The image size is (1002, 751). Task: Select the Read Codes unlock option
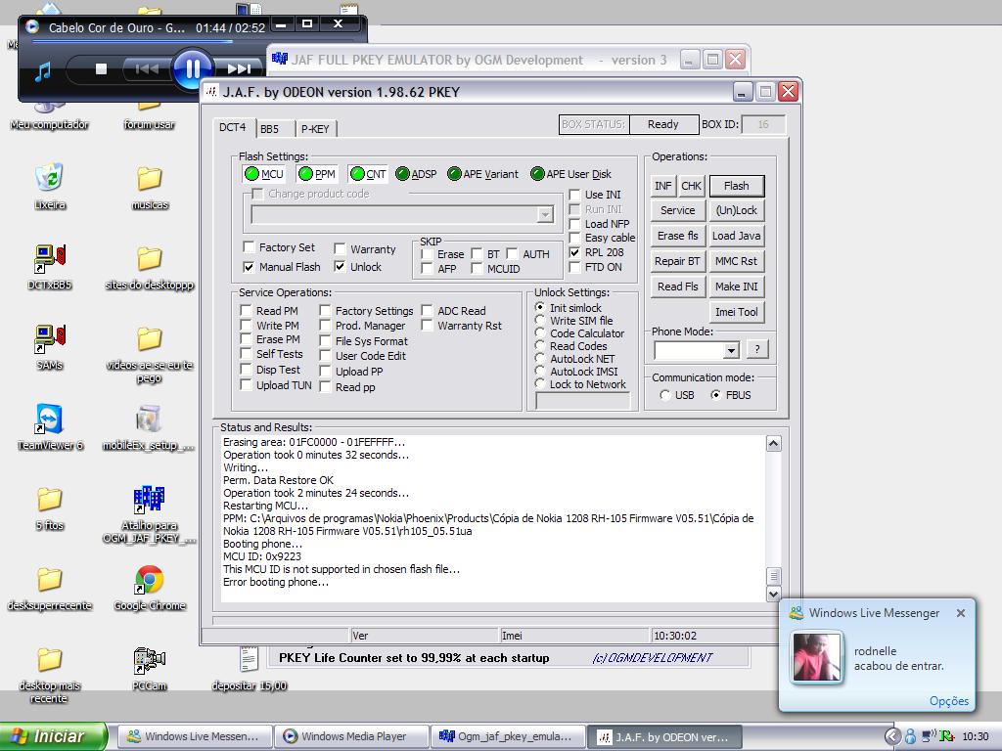click(x=540, y=346)
